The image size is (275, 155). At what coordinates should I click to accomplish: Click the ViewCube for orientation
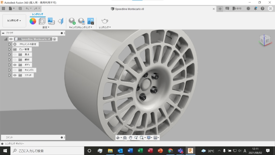coord(264,40)
